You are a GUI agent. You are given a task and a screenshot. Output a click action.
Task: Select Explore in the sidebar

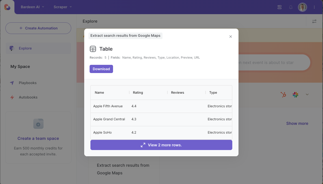coord(38,48)
